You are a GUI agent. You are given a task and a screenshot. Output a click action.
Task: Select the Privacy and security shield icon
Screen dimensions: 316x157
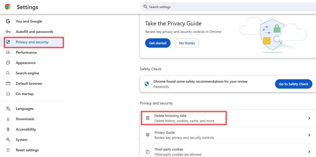(8, 42)
